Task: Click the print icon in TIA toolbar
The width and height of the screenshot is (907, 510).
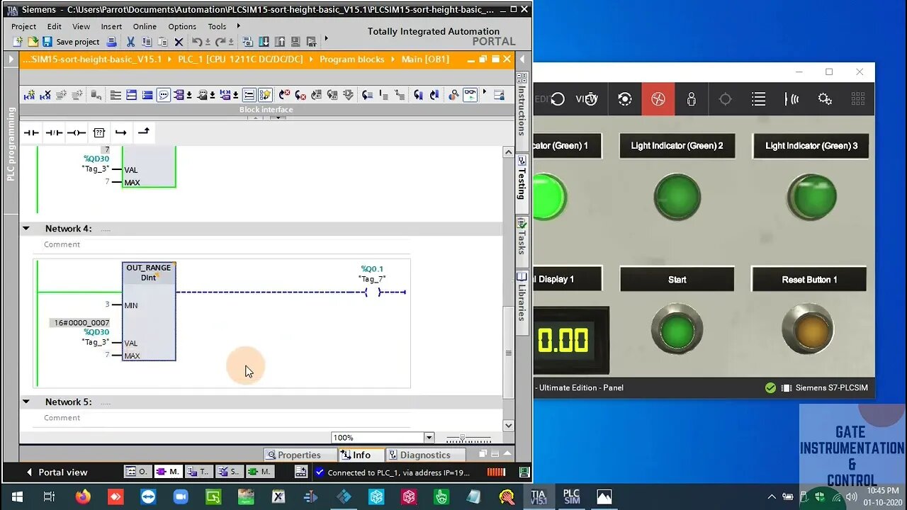Action: pyautogui.click(x=112, y=42)
